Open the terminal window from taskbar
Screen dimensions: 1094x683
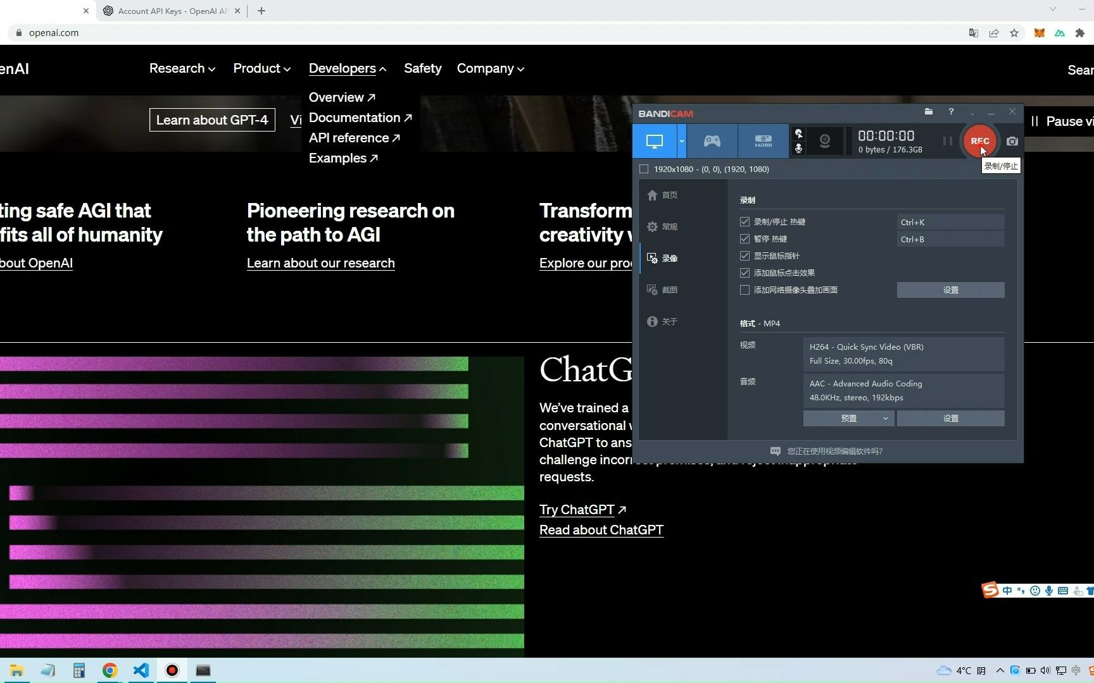tap(203, 670)
